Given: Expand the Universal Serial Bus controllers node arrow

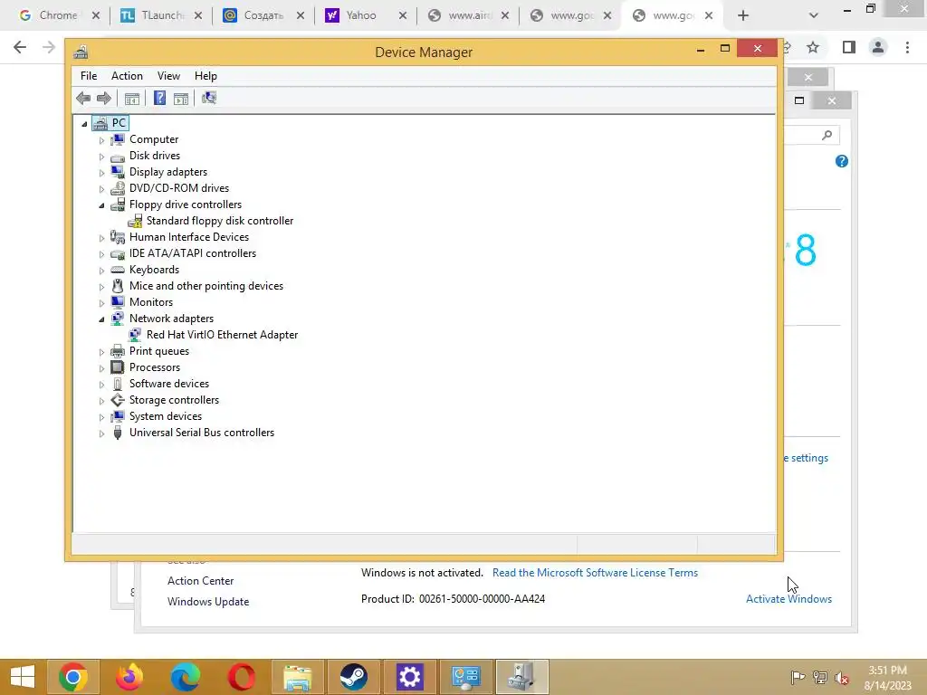Looking at the screenshot, I should (101, 433).
